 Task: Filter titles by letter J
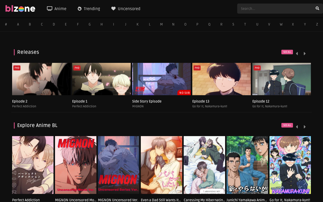pyautogui.click(x=125, y=24)
